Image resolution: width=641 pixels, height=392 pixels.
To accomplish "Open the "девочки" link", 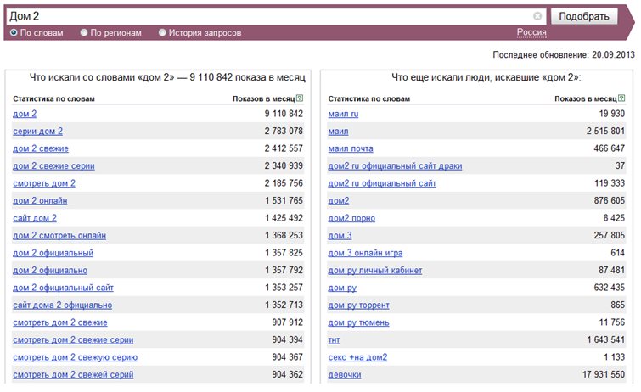I will click(x=345, y=374).
